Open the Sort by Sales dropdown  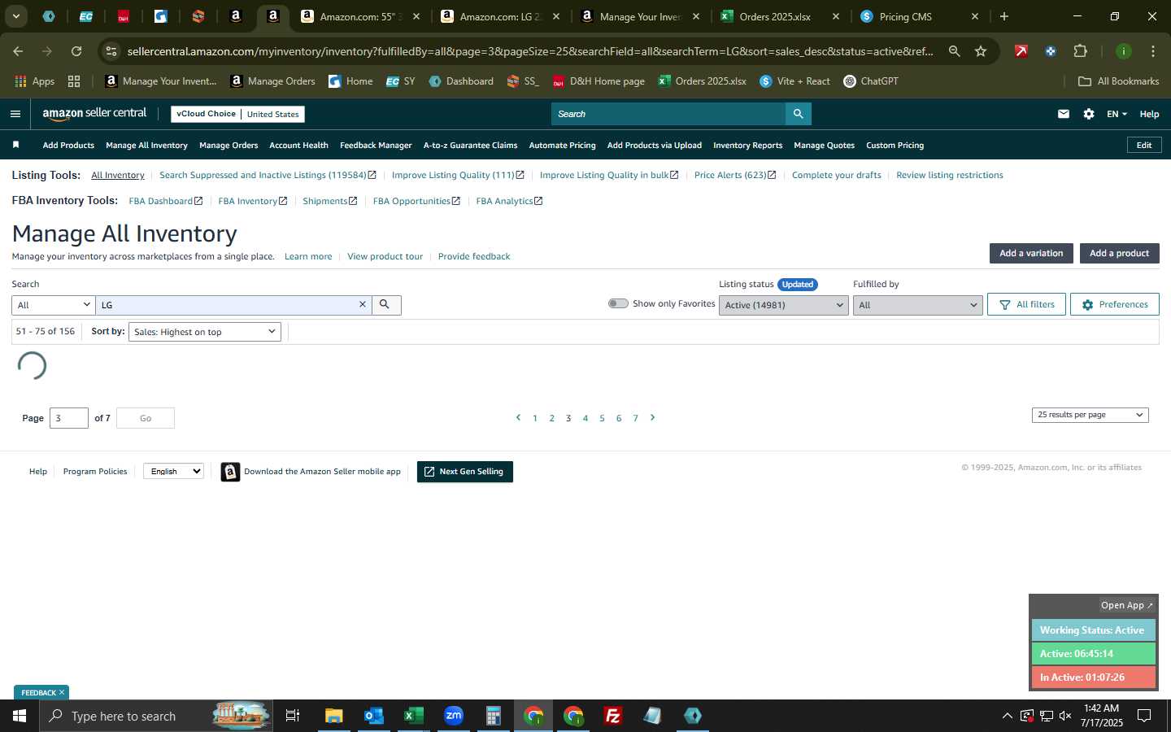(204, 332)
